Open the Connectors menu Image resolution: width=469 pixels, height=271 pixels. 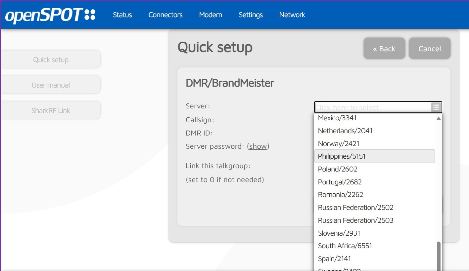(x=165, y=15)
